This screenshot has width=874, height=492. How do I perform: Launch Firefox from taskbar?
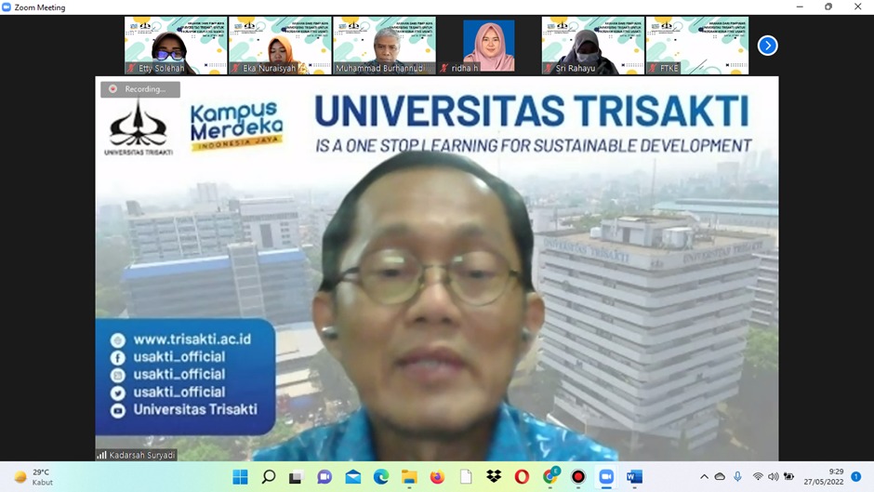[438, 477]
